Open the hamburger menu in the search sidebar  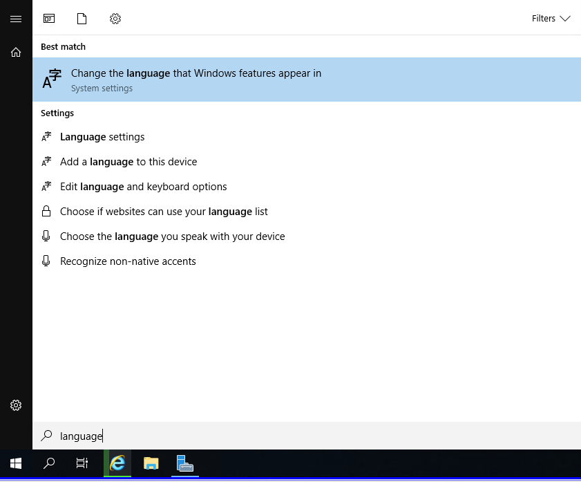(16, 19)
